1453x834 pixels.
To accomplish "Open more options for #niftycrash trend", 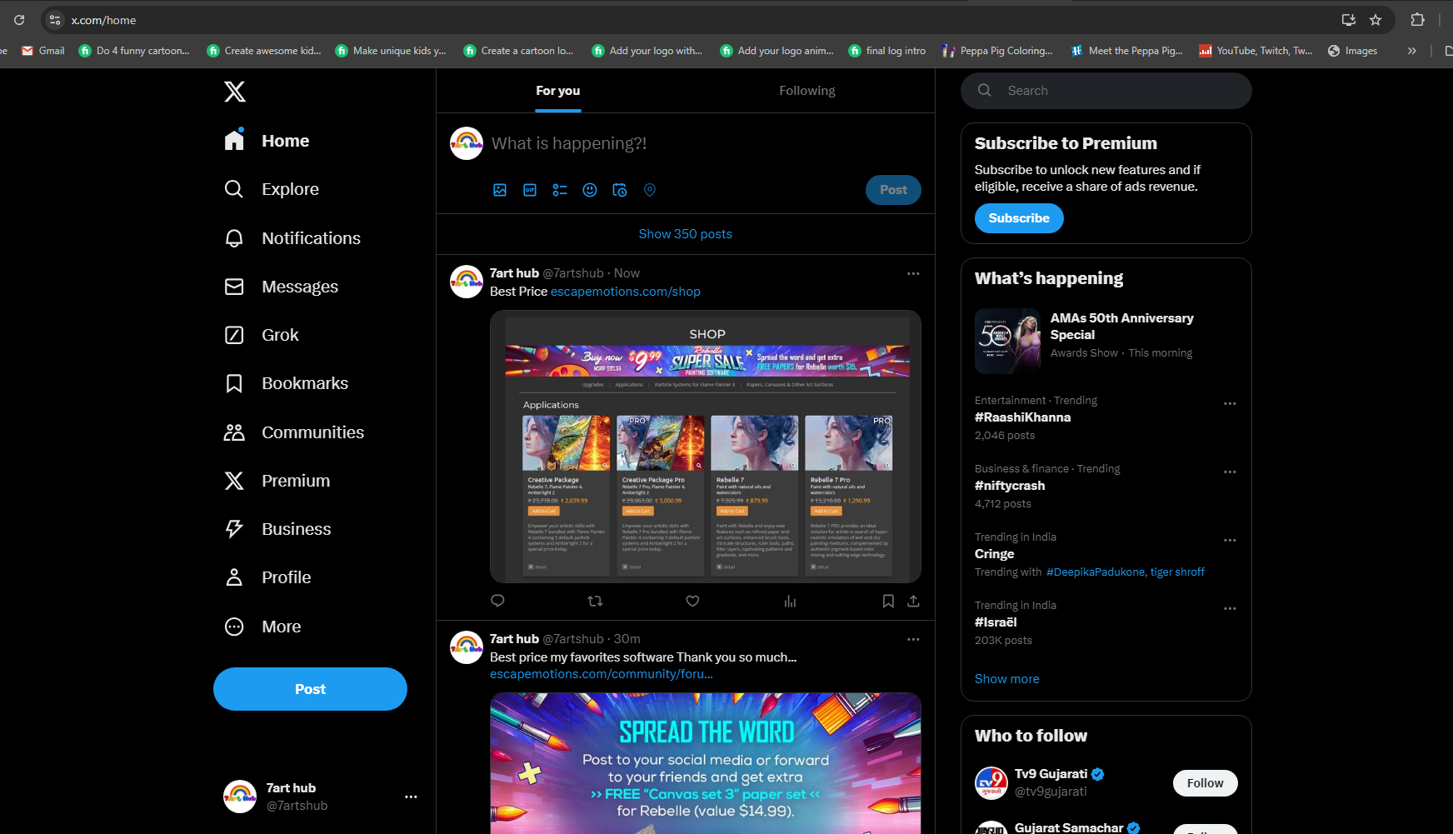I will pos(1230,472).
